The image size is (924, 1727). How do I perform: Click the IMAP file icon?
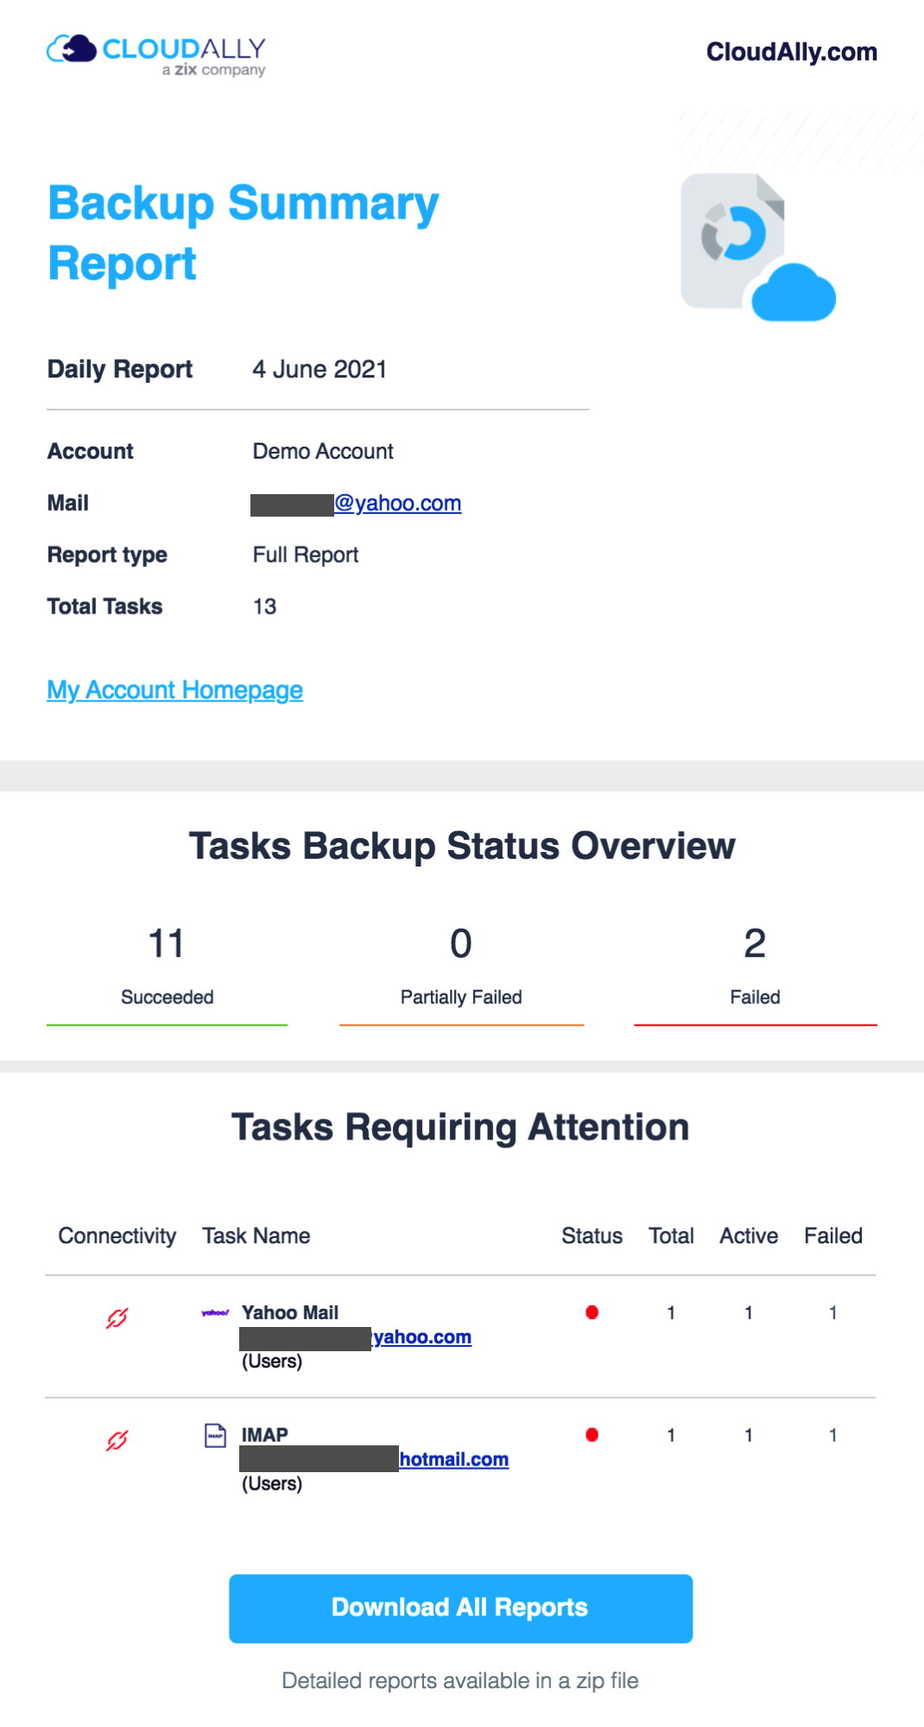pyautogui.click(x=215, y=1435)
